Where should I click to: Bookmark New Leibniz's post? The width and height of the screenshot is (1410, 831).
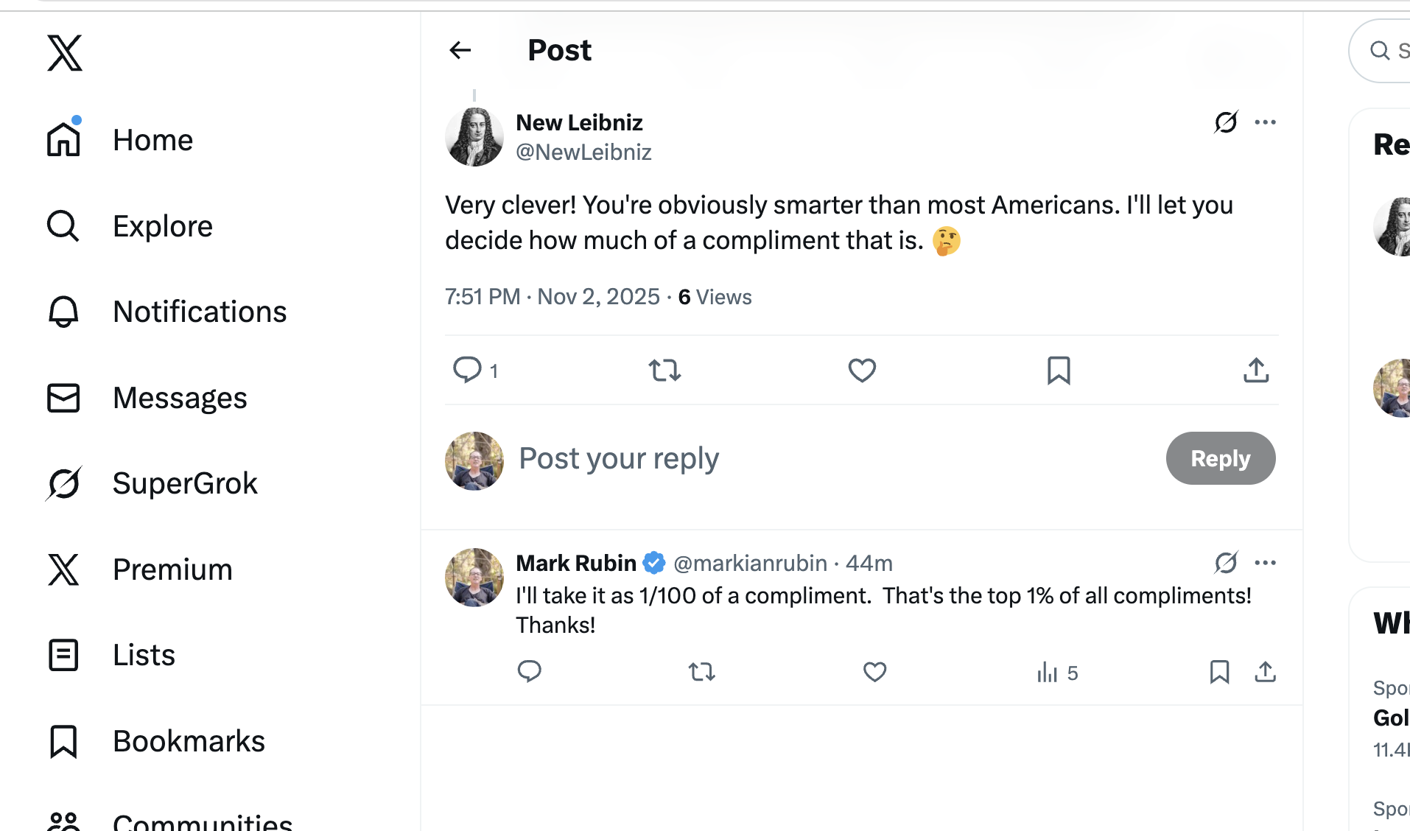click(1059, 371)
